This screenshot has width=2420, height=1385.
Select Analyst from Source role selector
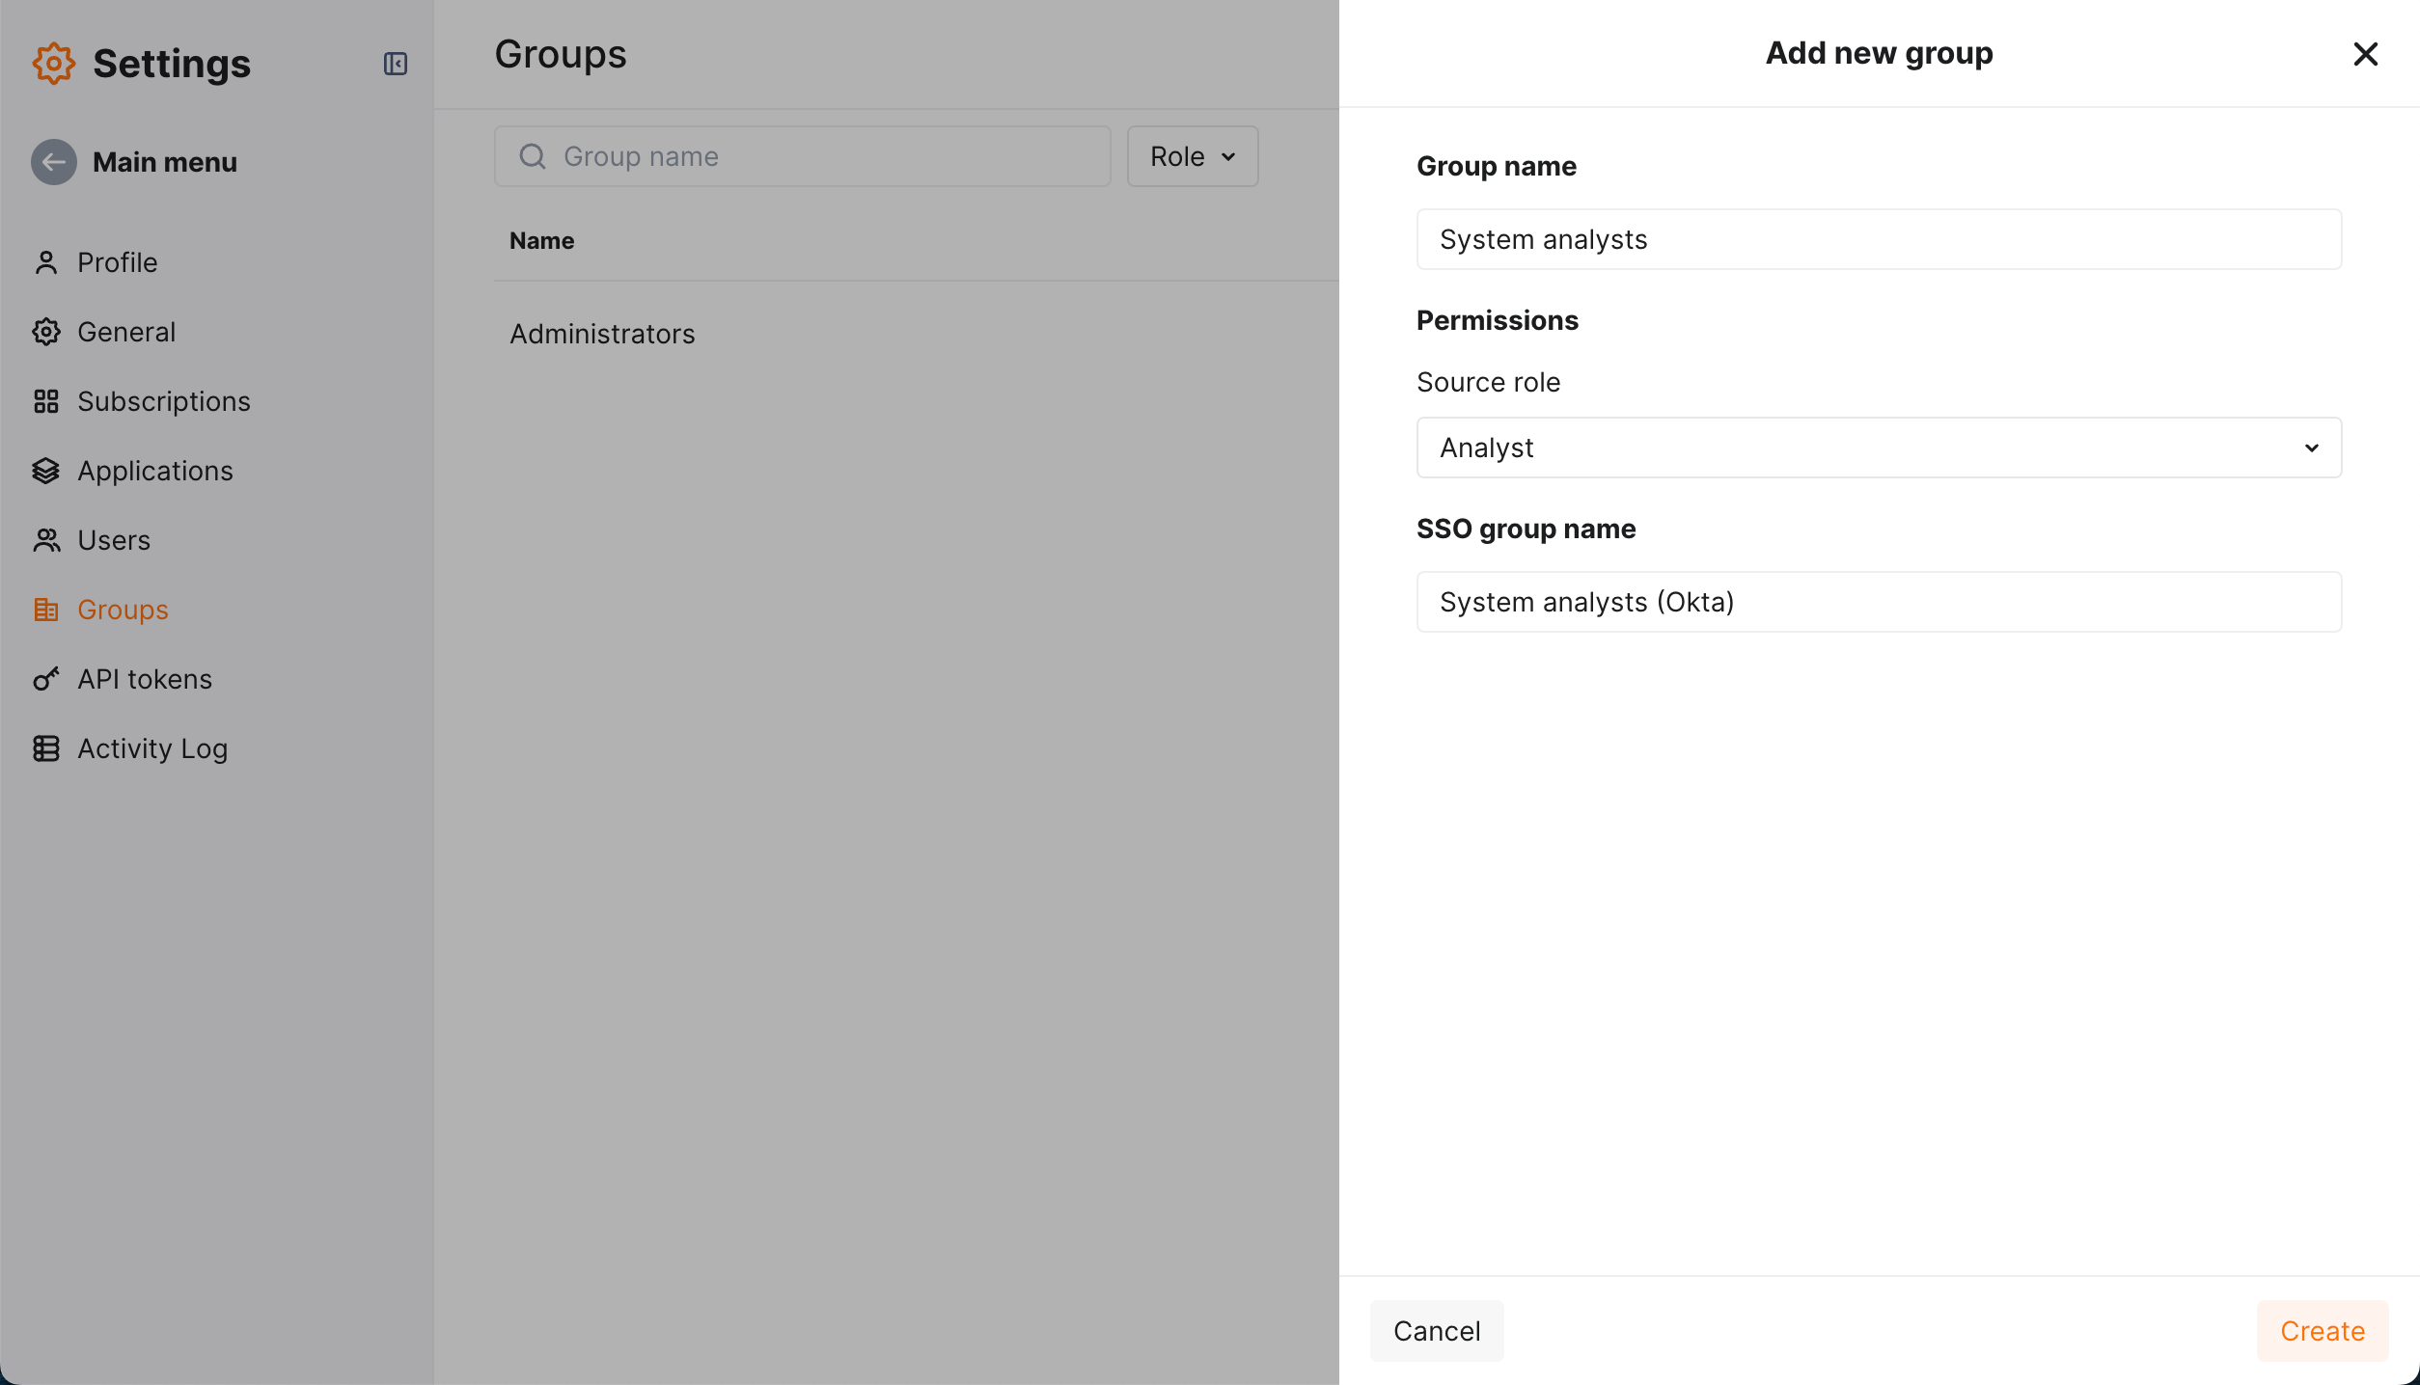[x=1878, y=448]
